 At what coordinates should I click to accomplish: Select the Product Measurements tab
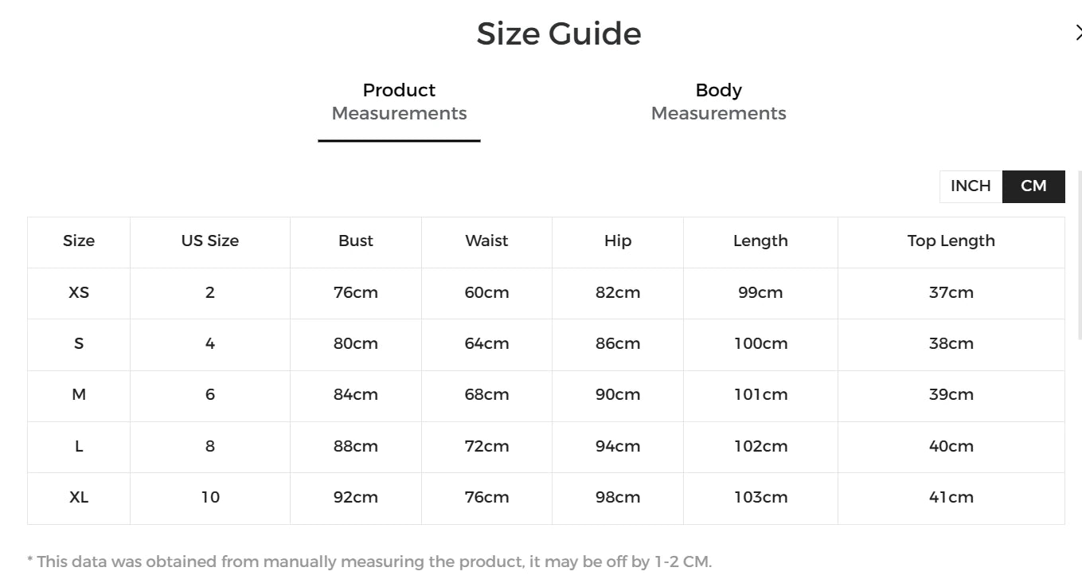coord(399,102)
